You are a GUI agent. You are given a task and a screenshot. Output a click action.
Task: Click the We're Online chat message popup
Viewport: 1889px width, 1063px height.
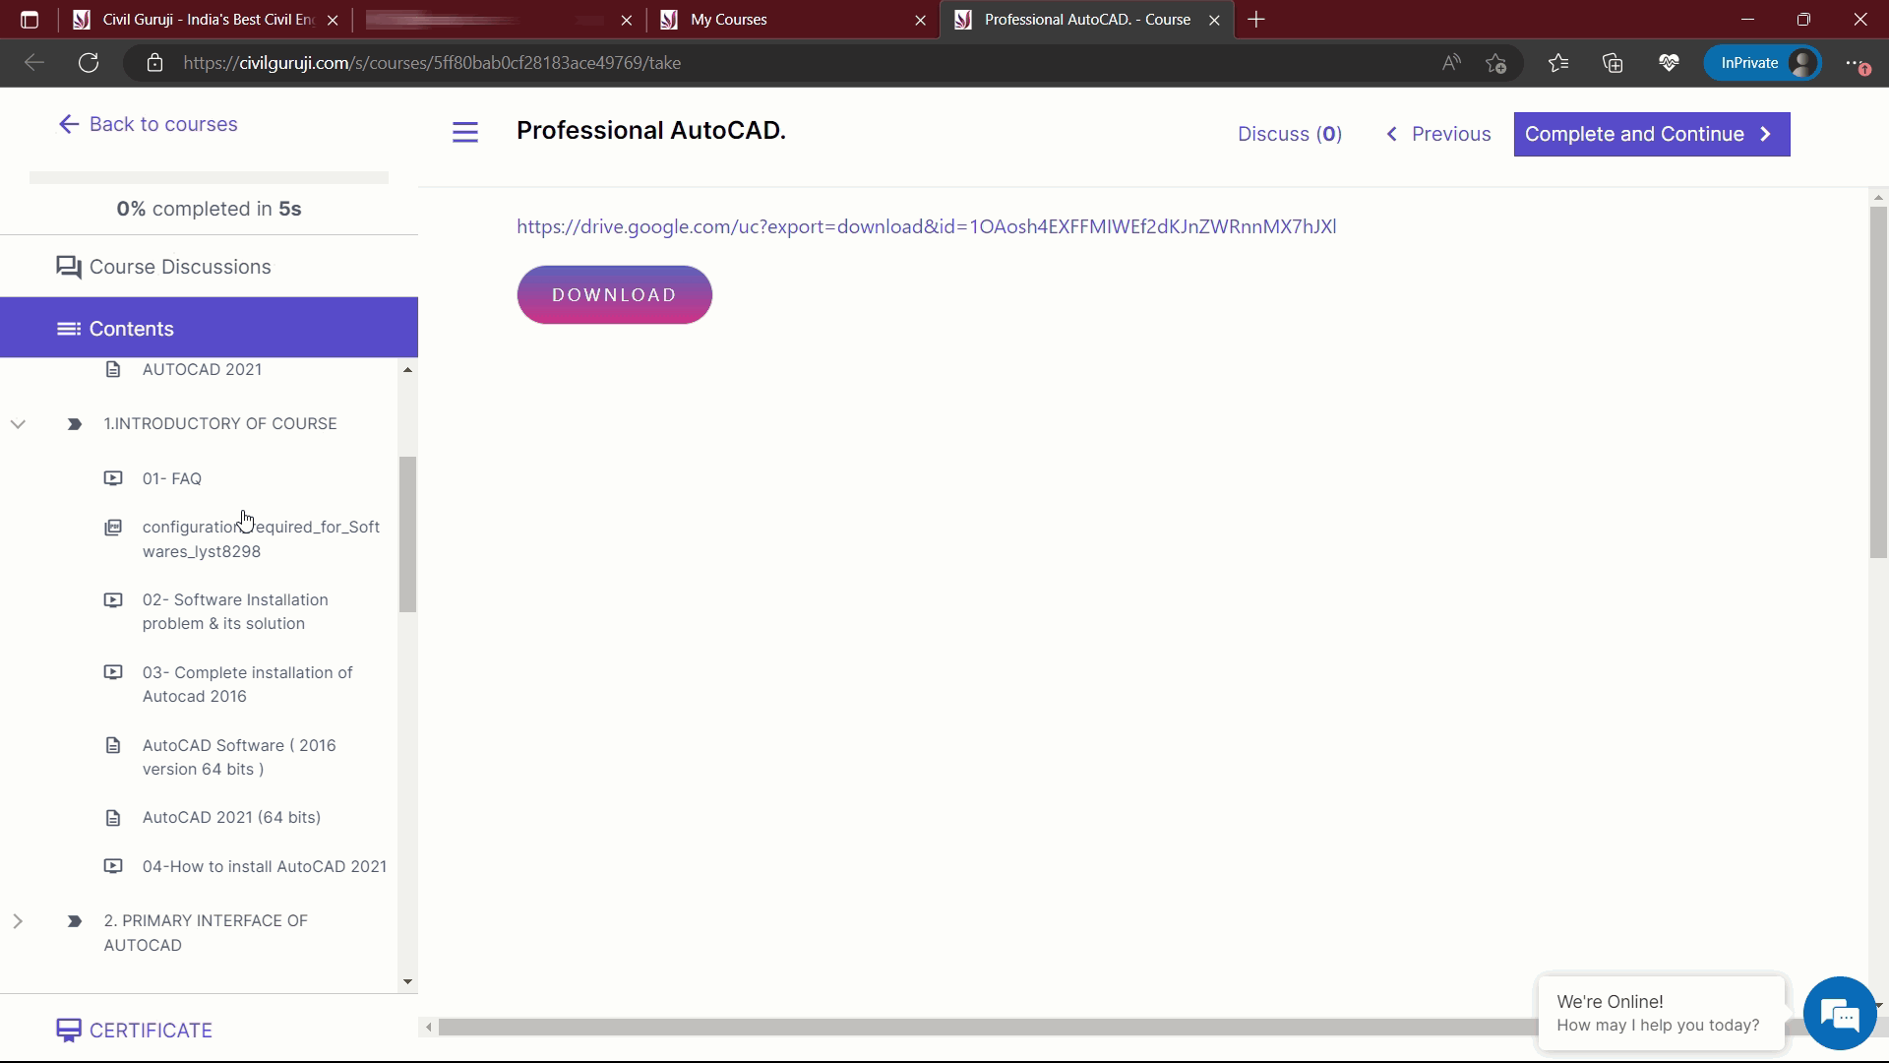[1661, 1014]
